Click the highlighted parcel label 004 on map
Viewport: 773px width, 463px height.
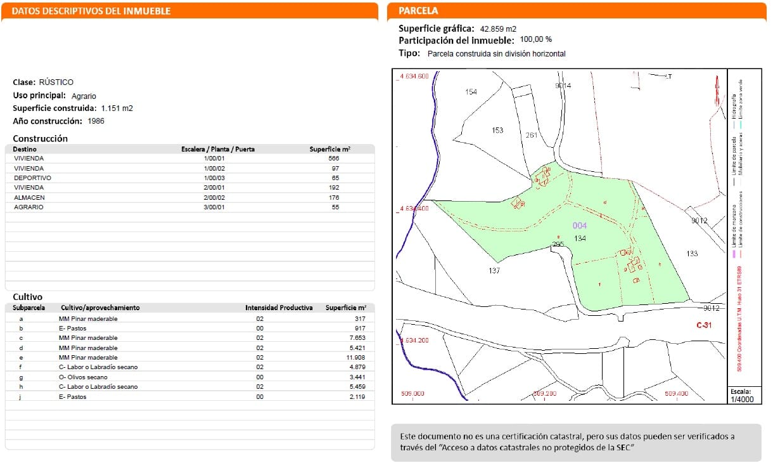pyautogui.click(x=579, y=226)
